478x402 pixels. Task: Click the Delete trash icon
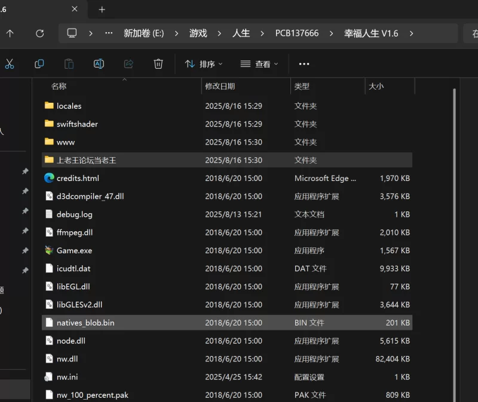(158, 64)
